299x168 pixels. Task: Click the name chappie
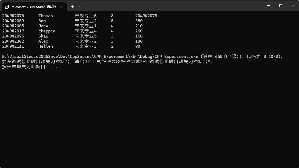coord(47,31)
